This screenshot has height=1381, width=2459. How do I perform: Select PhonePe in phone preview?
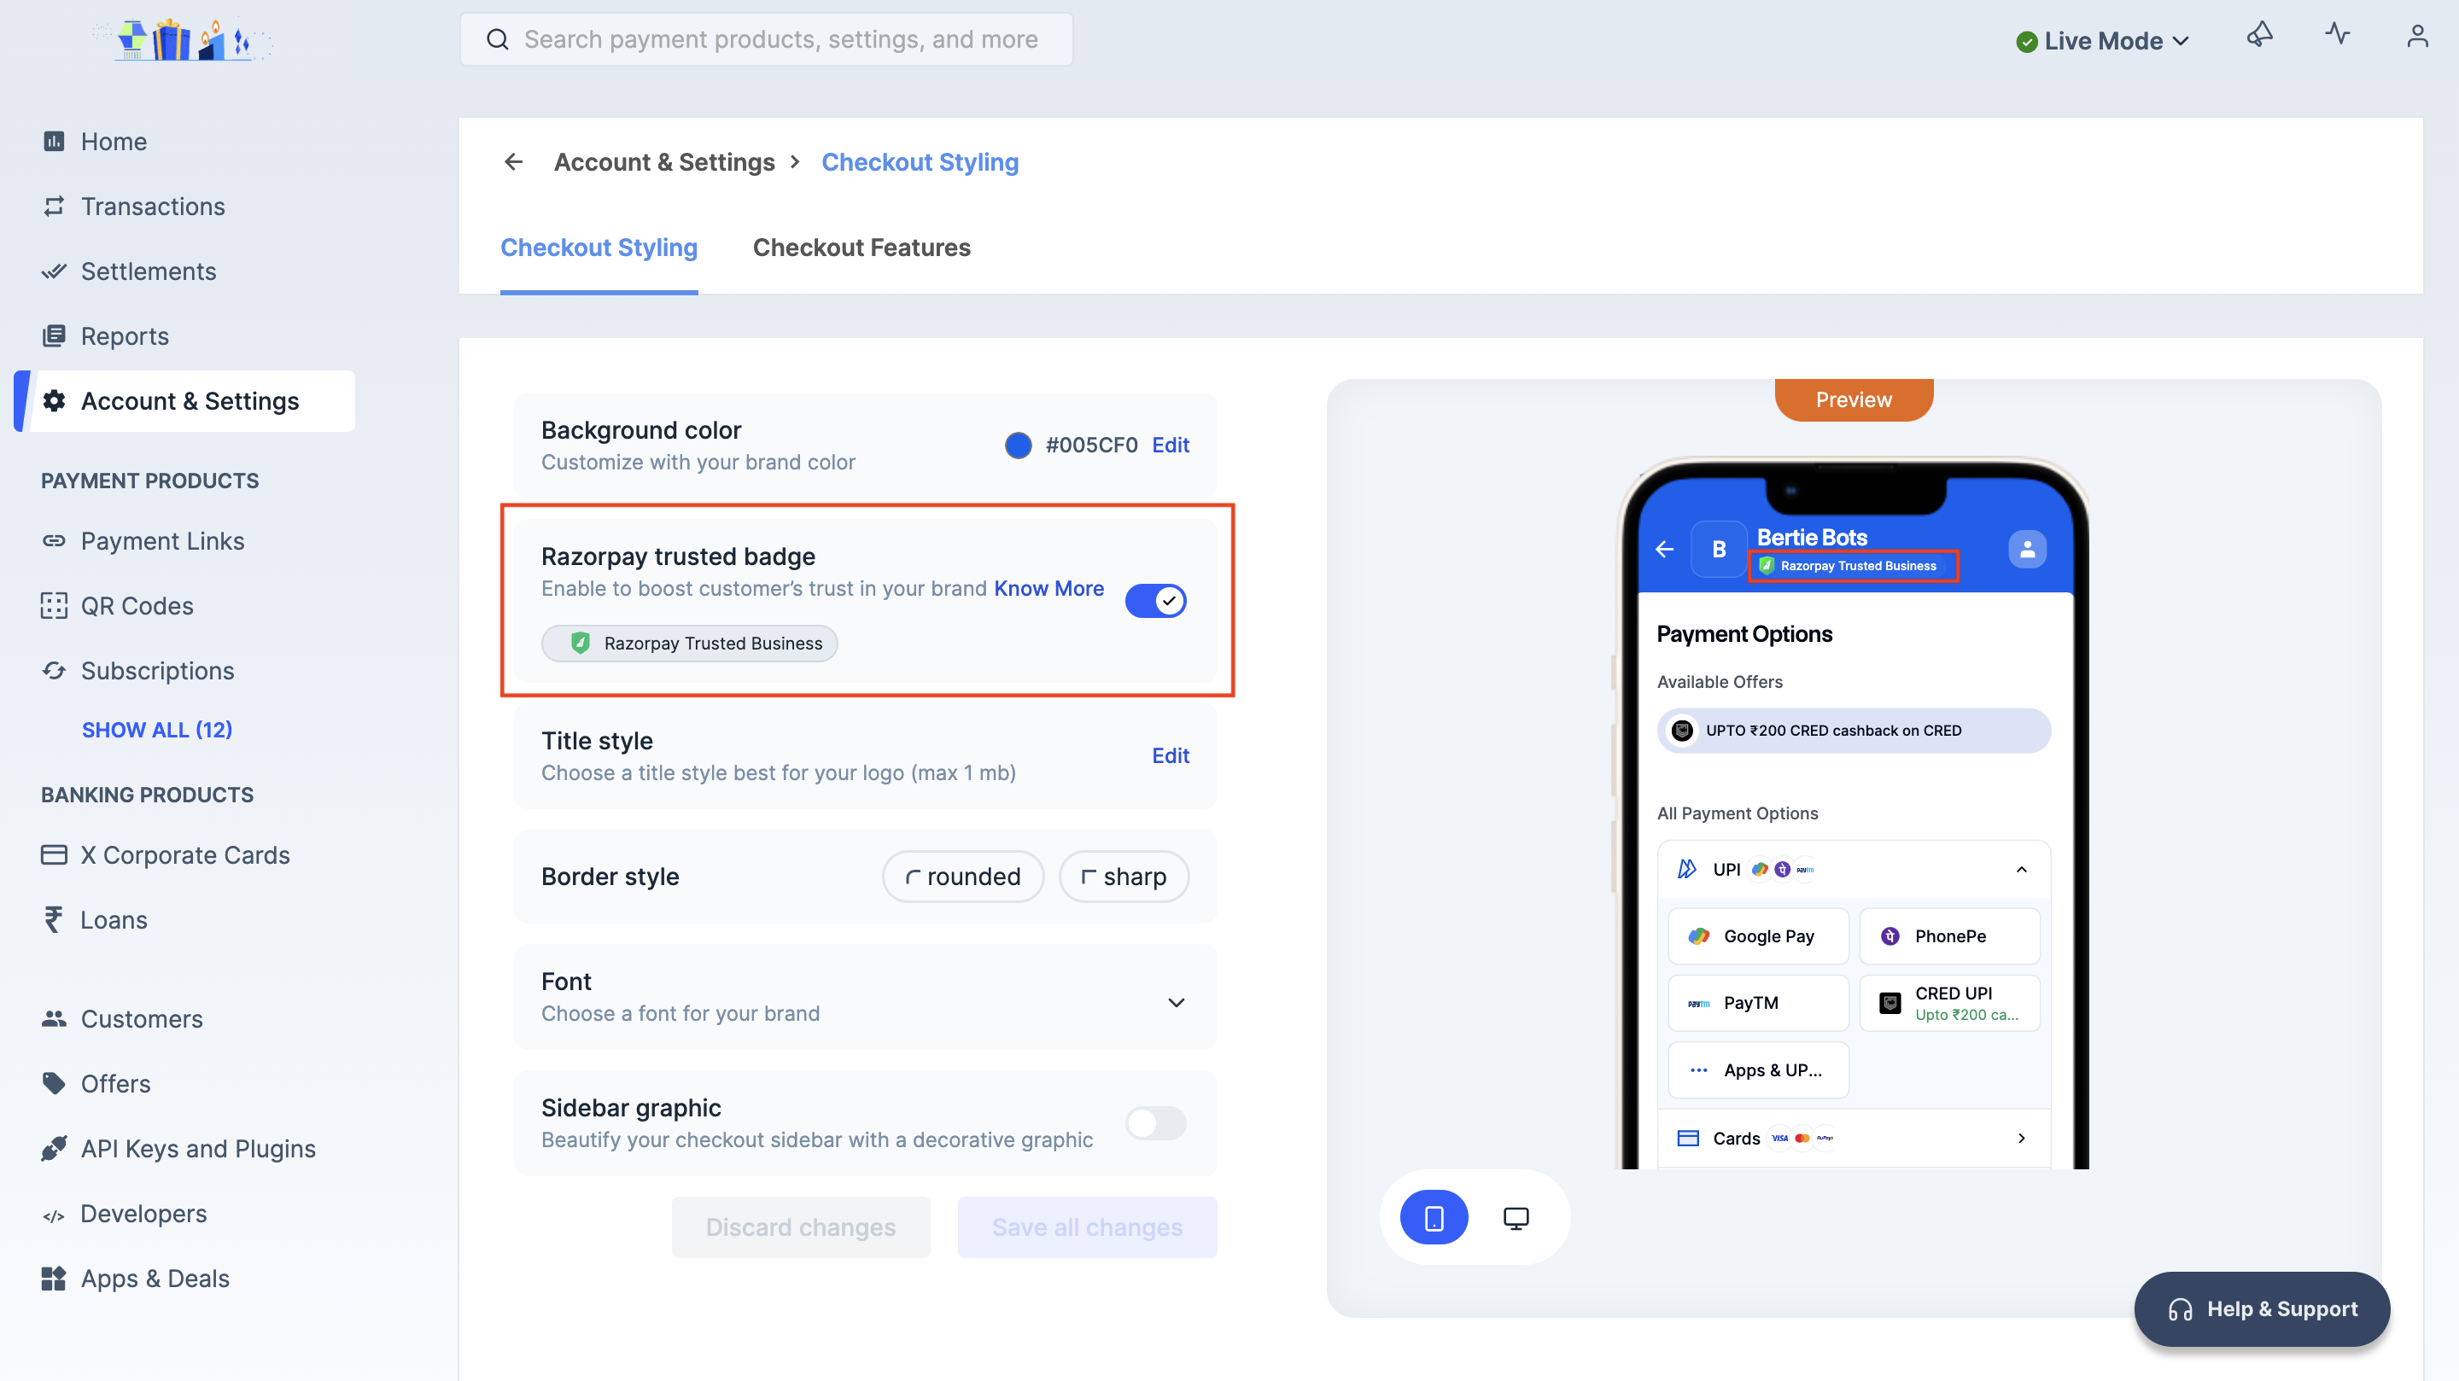[1949, 936]
